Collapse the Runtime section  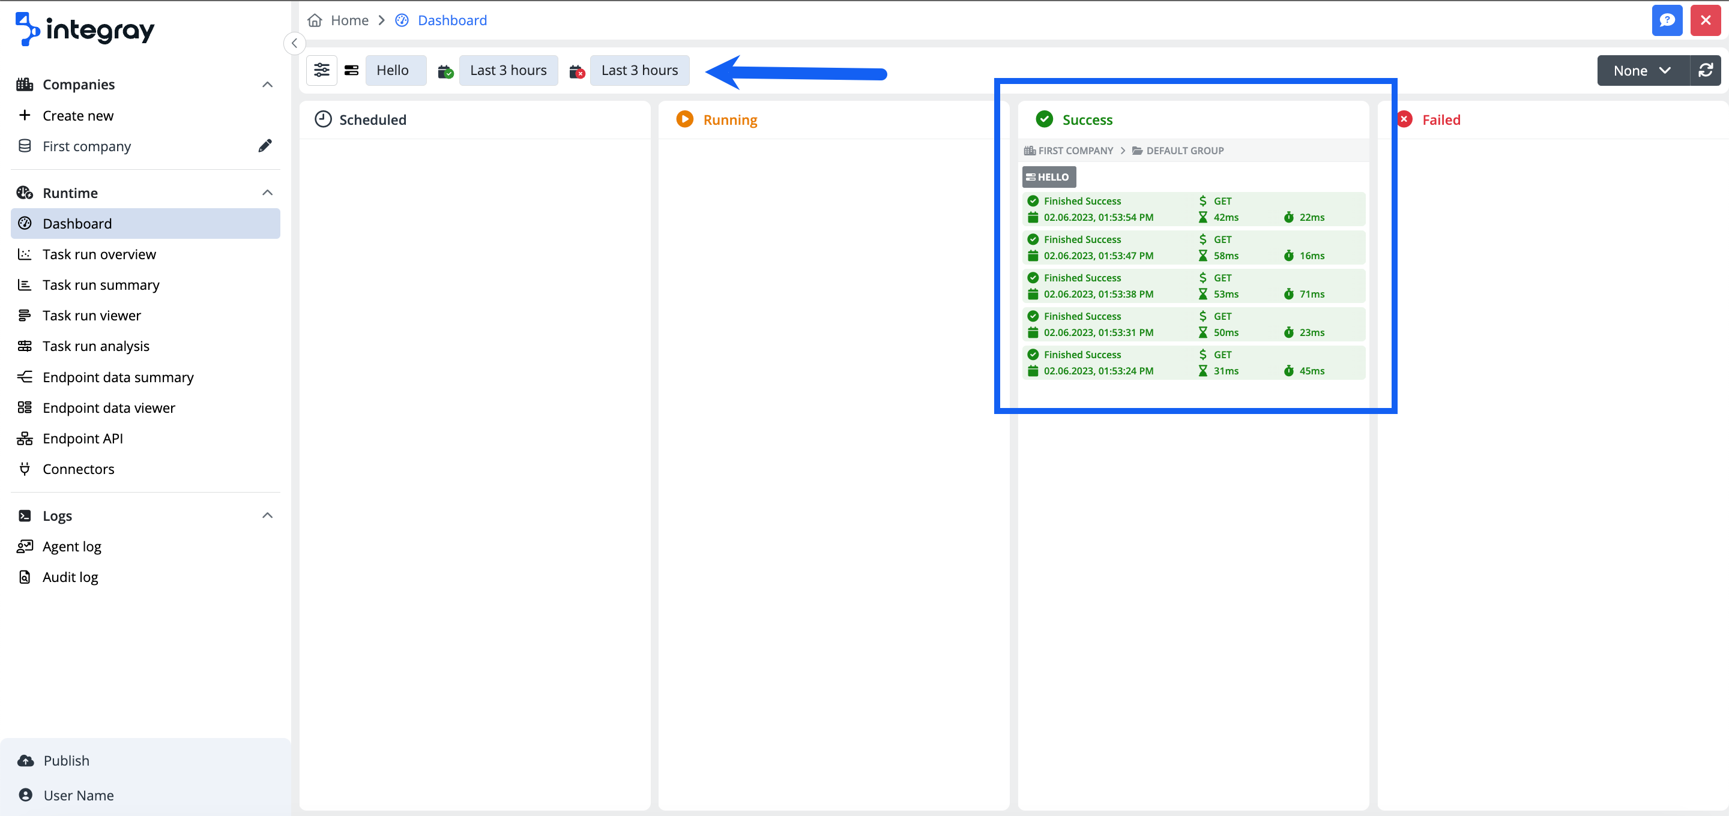click(x=267, y=193)
